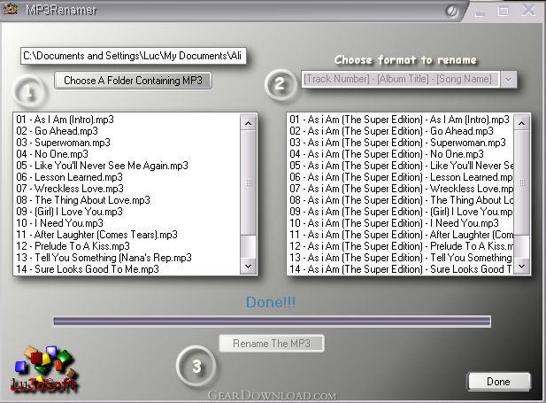Select renamed '03 - As i Am (The Super Edition) - Superwoman.mp3'

401,143
